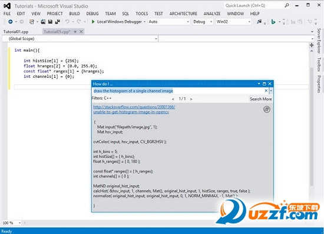324x234 pixels.
Task: Open the EDIT menu
Action: pyautogui.click(x=21, y=14)
